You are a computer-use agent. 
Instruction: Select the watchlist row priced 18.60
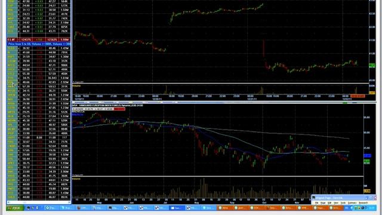[39, 189]
